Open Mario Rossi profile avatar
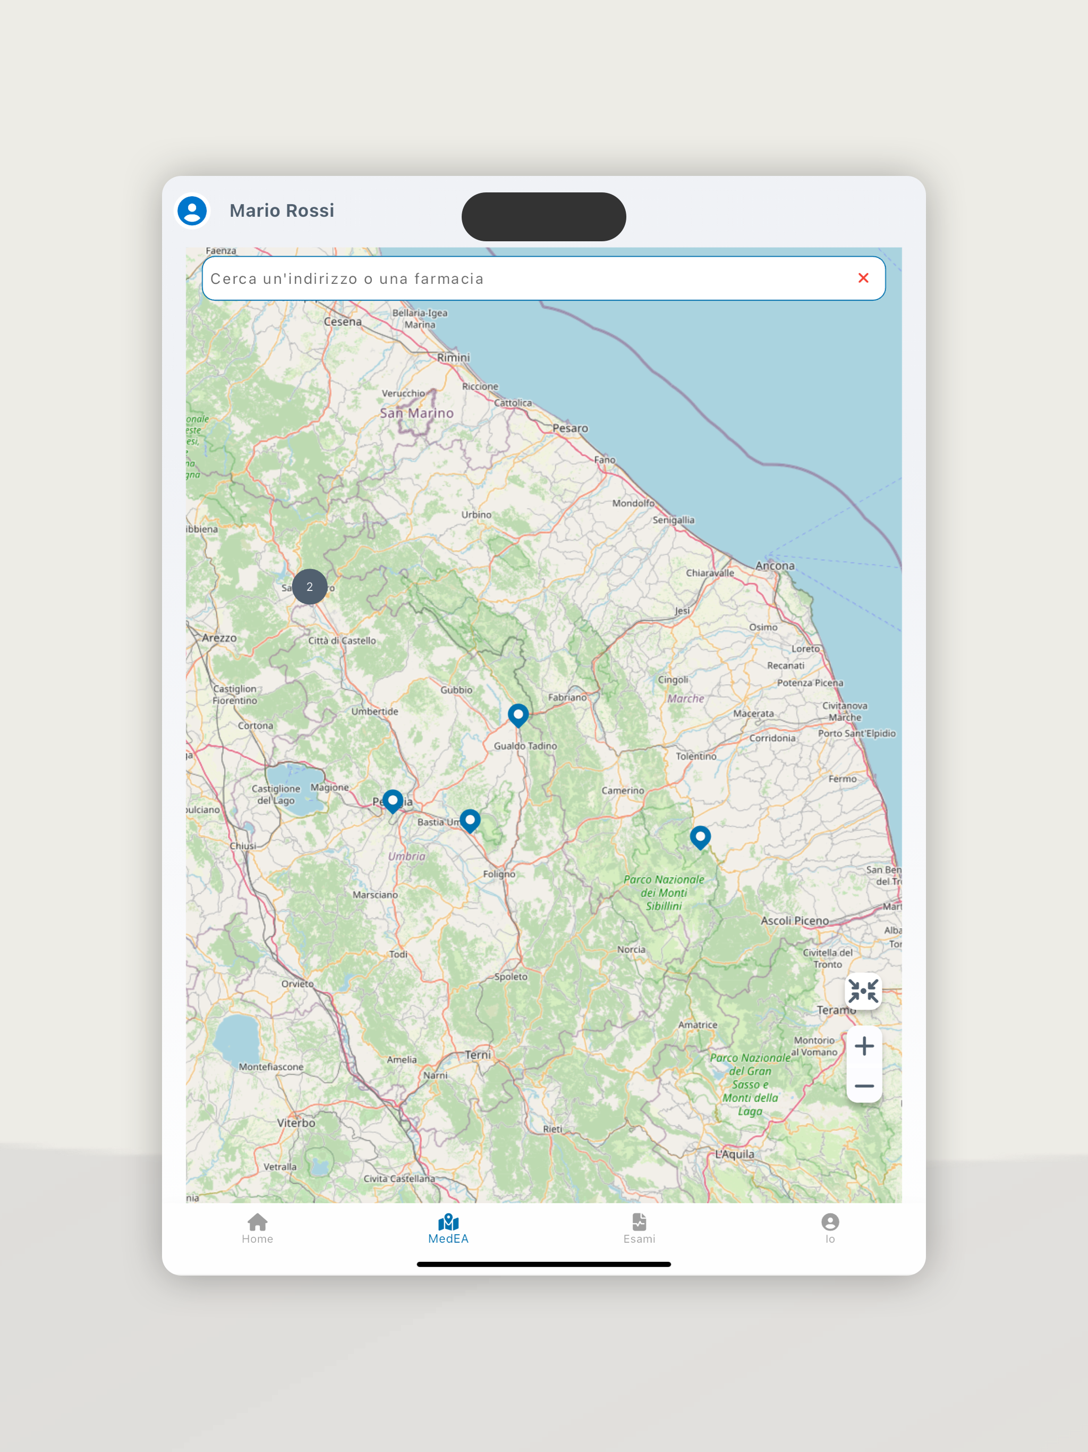Image resolution: width=1088 pixels, height=1452 pixels. click(x=192, y=210)
